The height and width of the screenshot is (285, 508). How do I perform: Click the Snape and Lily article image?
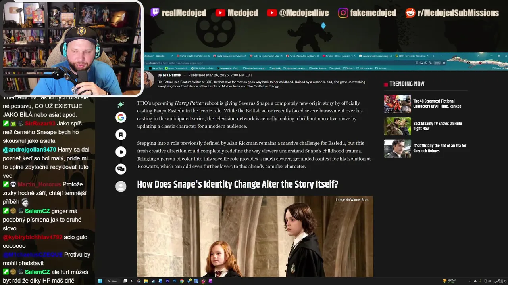pyautogui.click(x=255, y=237)
